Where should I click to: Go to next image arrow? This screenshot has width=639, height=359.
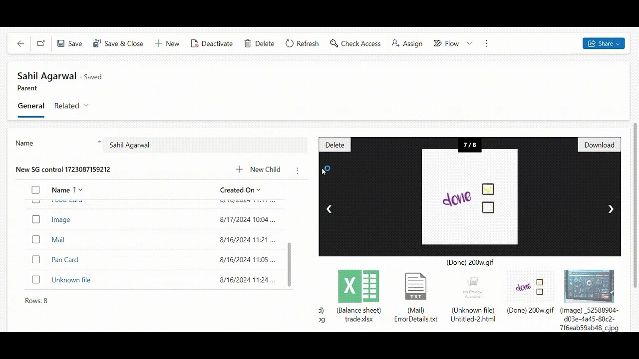tap(611, 209)
